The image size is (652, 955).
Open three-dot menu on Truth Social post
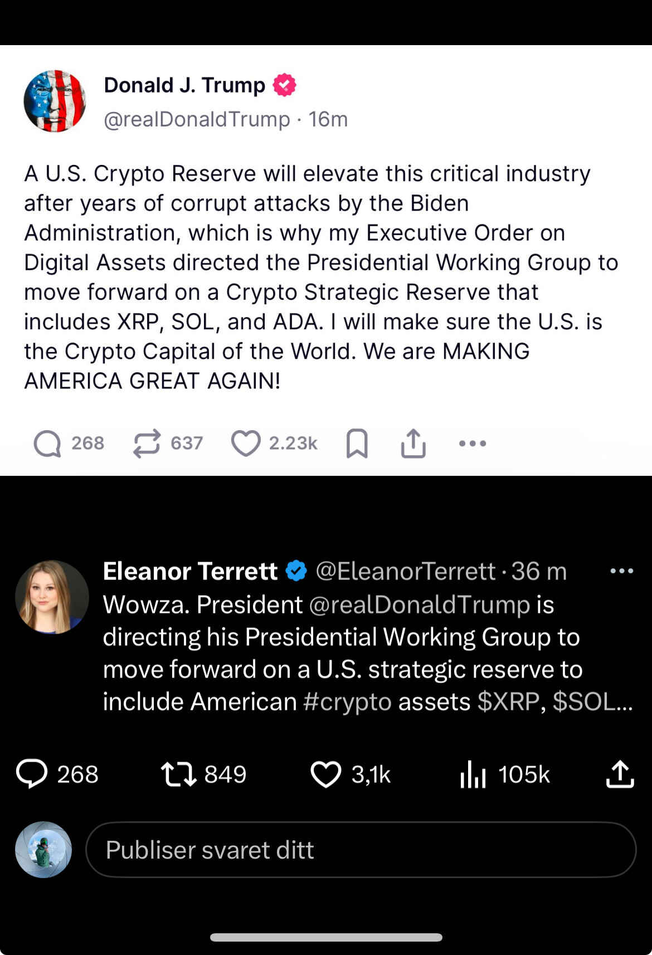click(473, 444)
